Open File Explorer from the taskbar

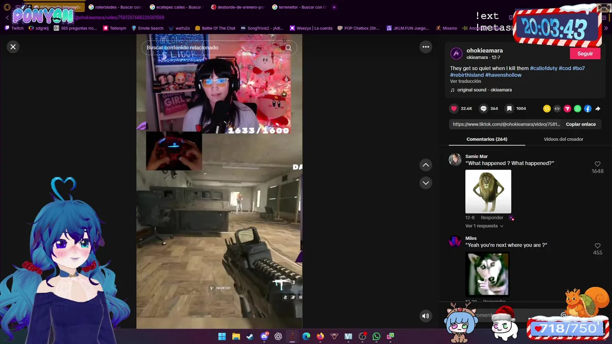[x=236, y=336]
